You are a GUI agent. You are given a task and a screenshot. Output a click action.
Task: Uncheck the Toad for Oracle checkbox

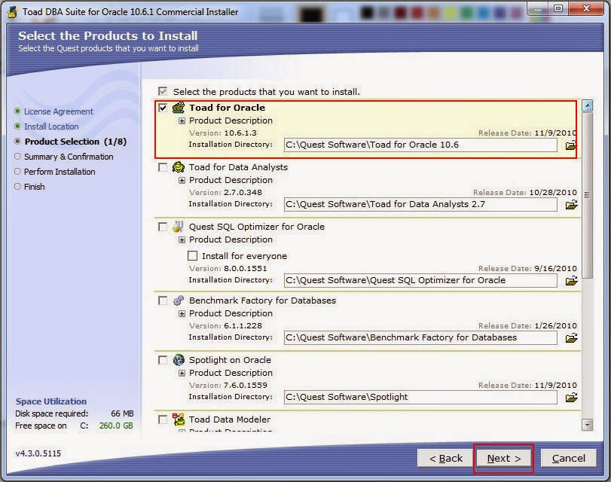[163, 108]
